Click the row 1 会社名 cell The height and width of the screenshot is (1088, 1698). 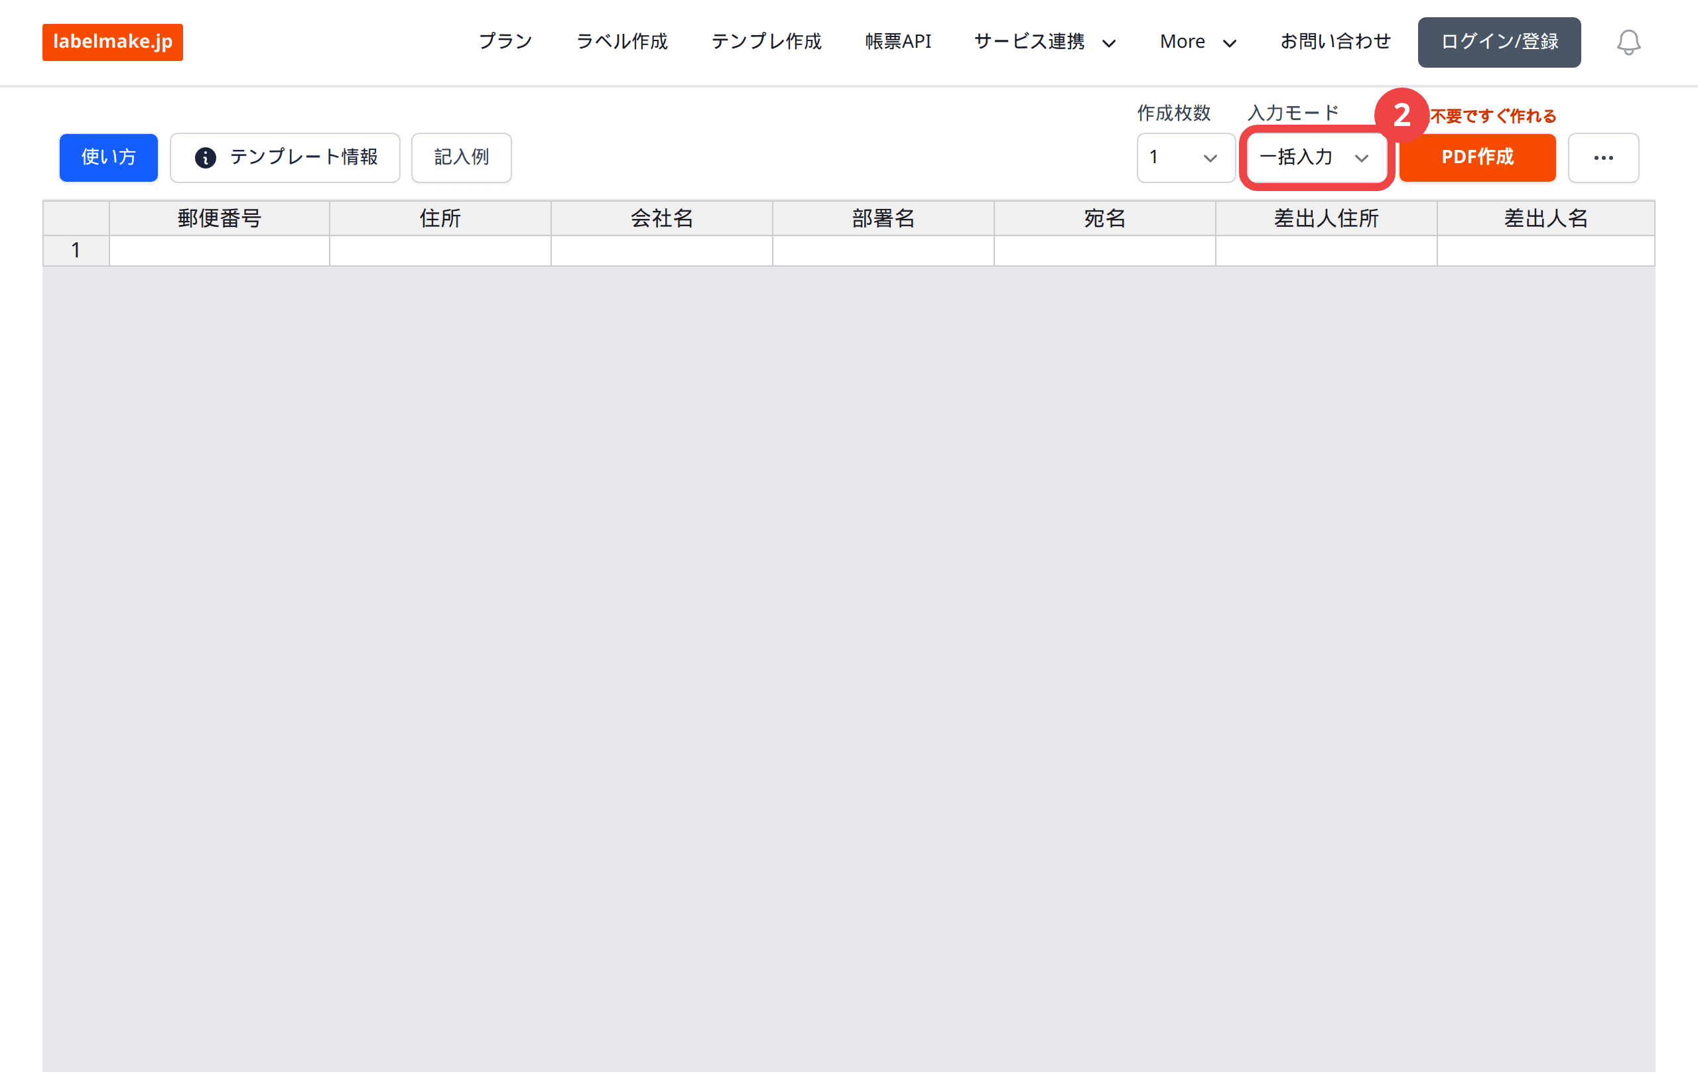[662, 251]
